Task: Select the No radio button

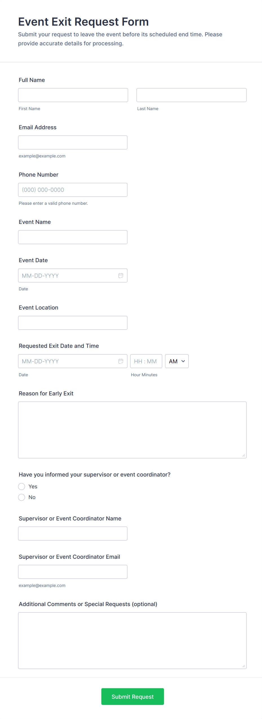Action: (22, 497)
